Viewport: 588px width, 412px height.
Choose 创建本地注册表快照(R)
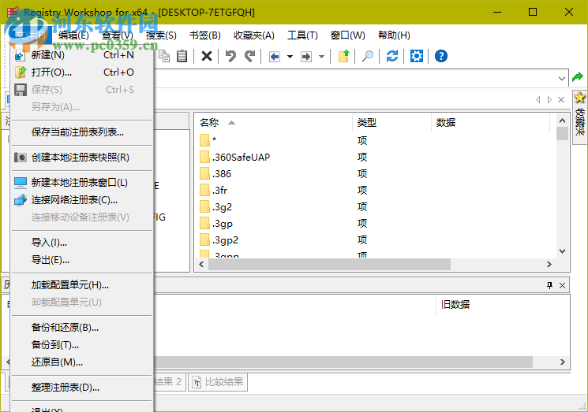pyautogui.click(x=82, y=158)
